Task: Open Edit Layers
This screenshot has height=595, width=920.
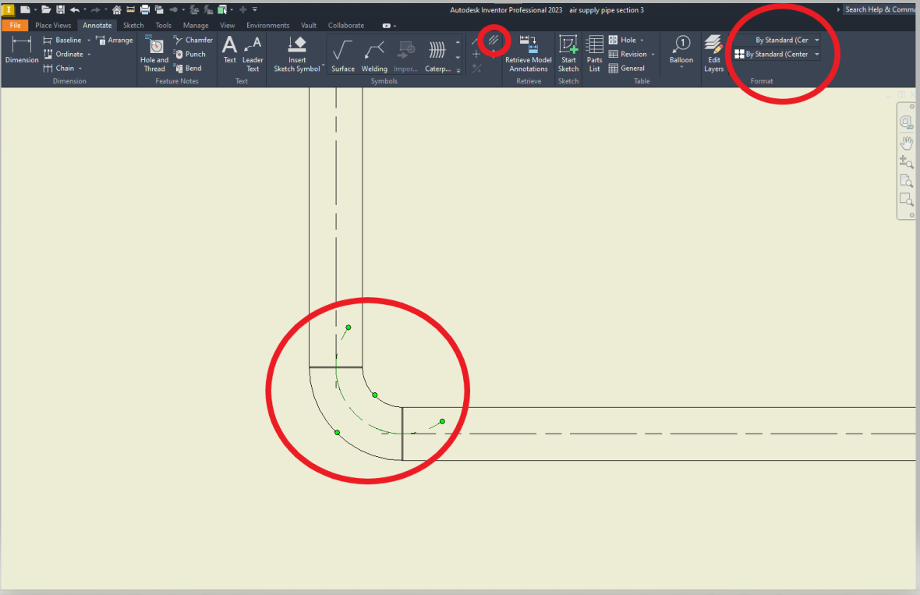Action: click(x=713, y=53)
